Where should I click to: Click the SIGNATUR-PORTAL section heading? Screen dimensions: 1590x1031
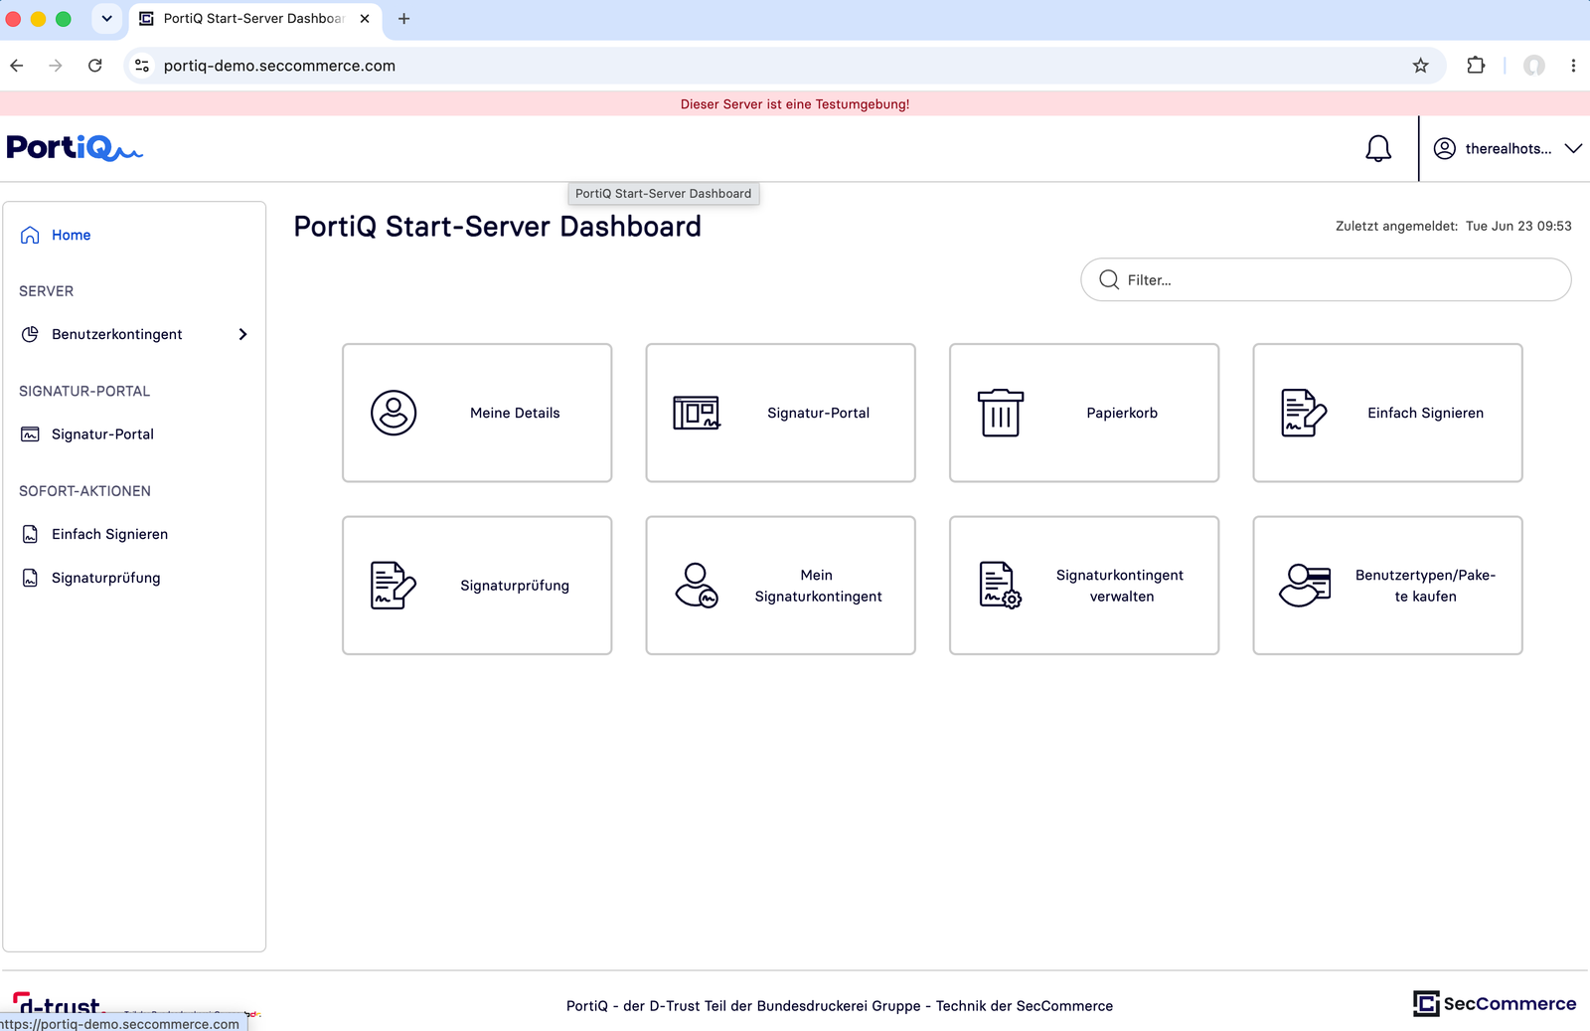click(84, 392)
